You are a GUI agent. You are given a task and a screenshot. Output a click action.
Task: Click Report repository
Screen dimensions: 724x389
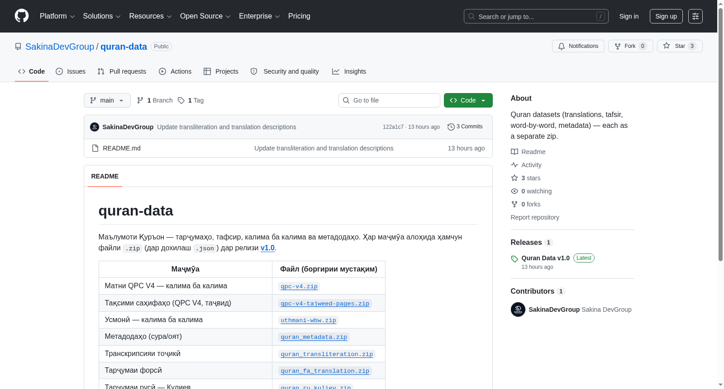tap(535, 217)
